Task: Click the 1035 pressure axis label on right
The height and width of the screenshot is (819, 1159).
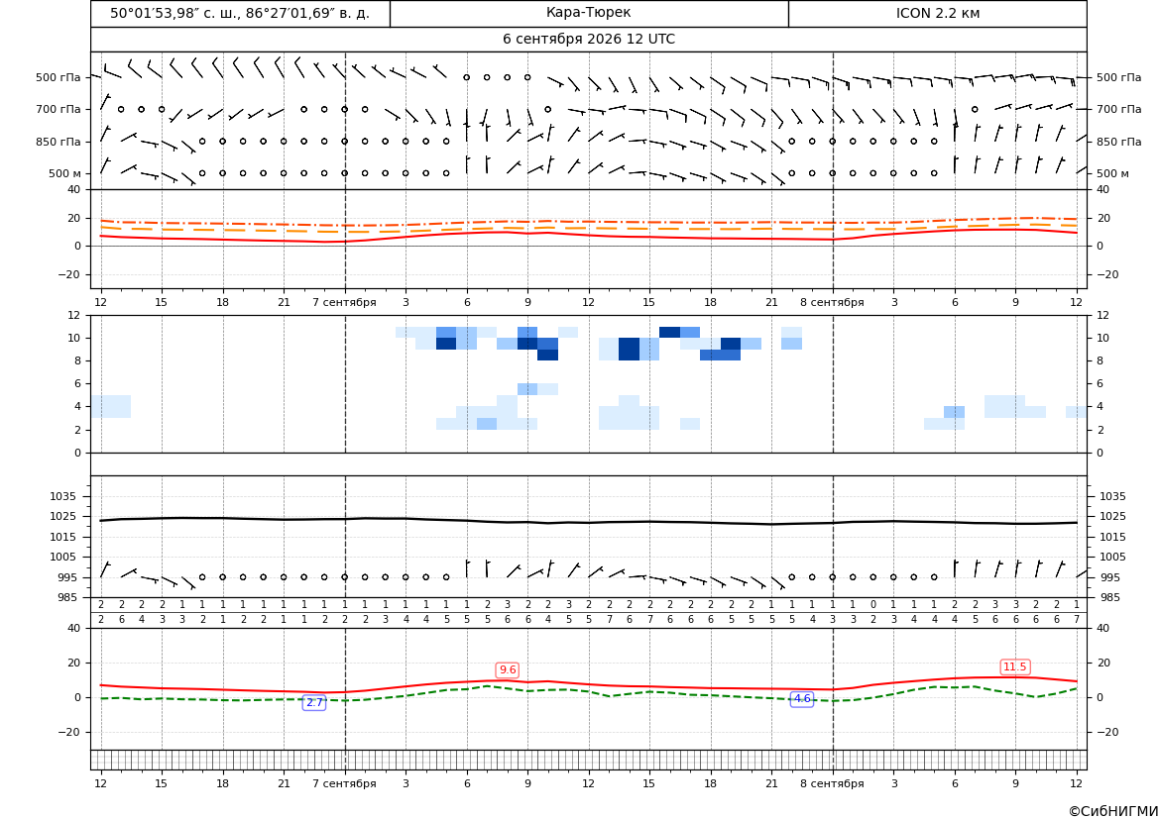Action: (1112, 496)
